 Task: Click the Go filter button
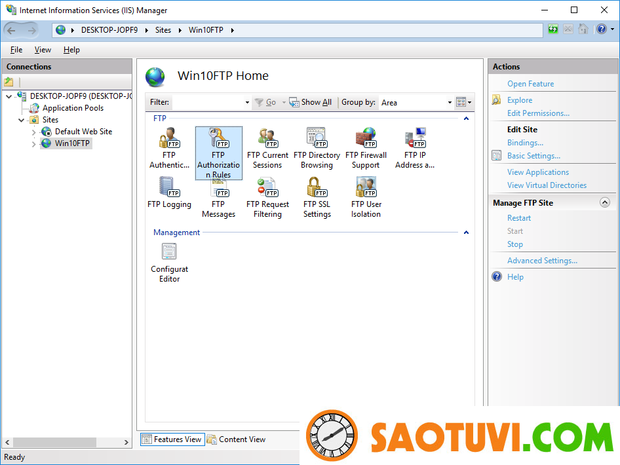pyautogui.click(x=265, y=102)
